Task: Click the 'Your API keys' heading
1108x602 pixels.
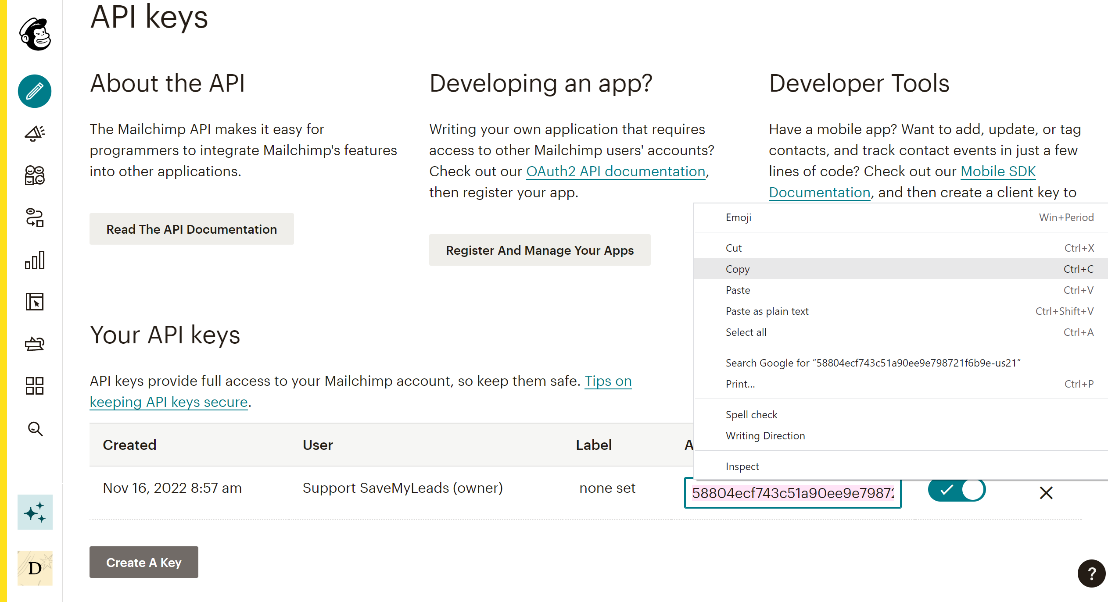Action: (165, 335)
